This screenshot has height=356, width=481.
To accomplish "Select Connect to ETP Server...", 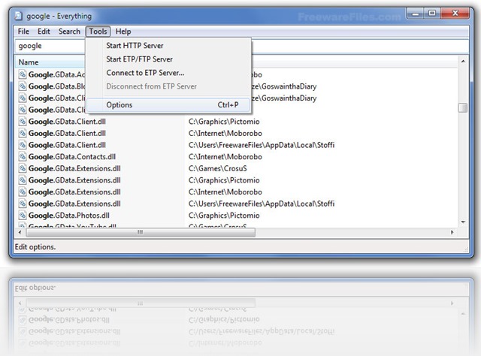I will [168, 73].
